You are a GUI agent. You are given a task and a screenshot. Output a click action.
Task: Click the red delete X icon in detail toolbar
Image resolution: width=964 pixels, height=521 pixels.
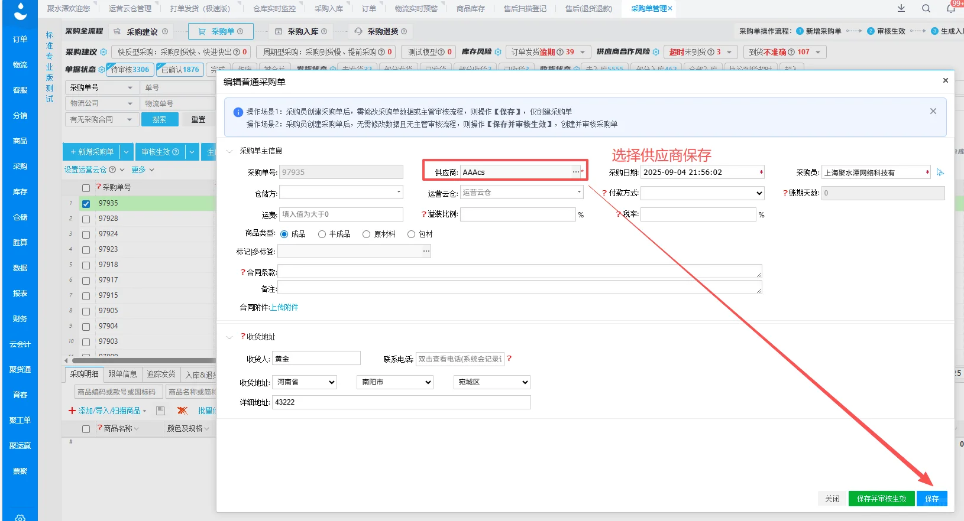pos(182,411)
